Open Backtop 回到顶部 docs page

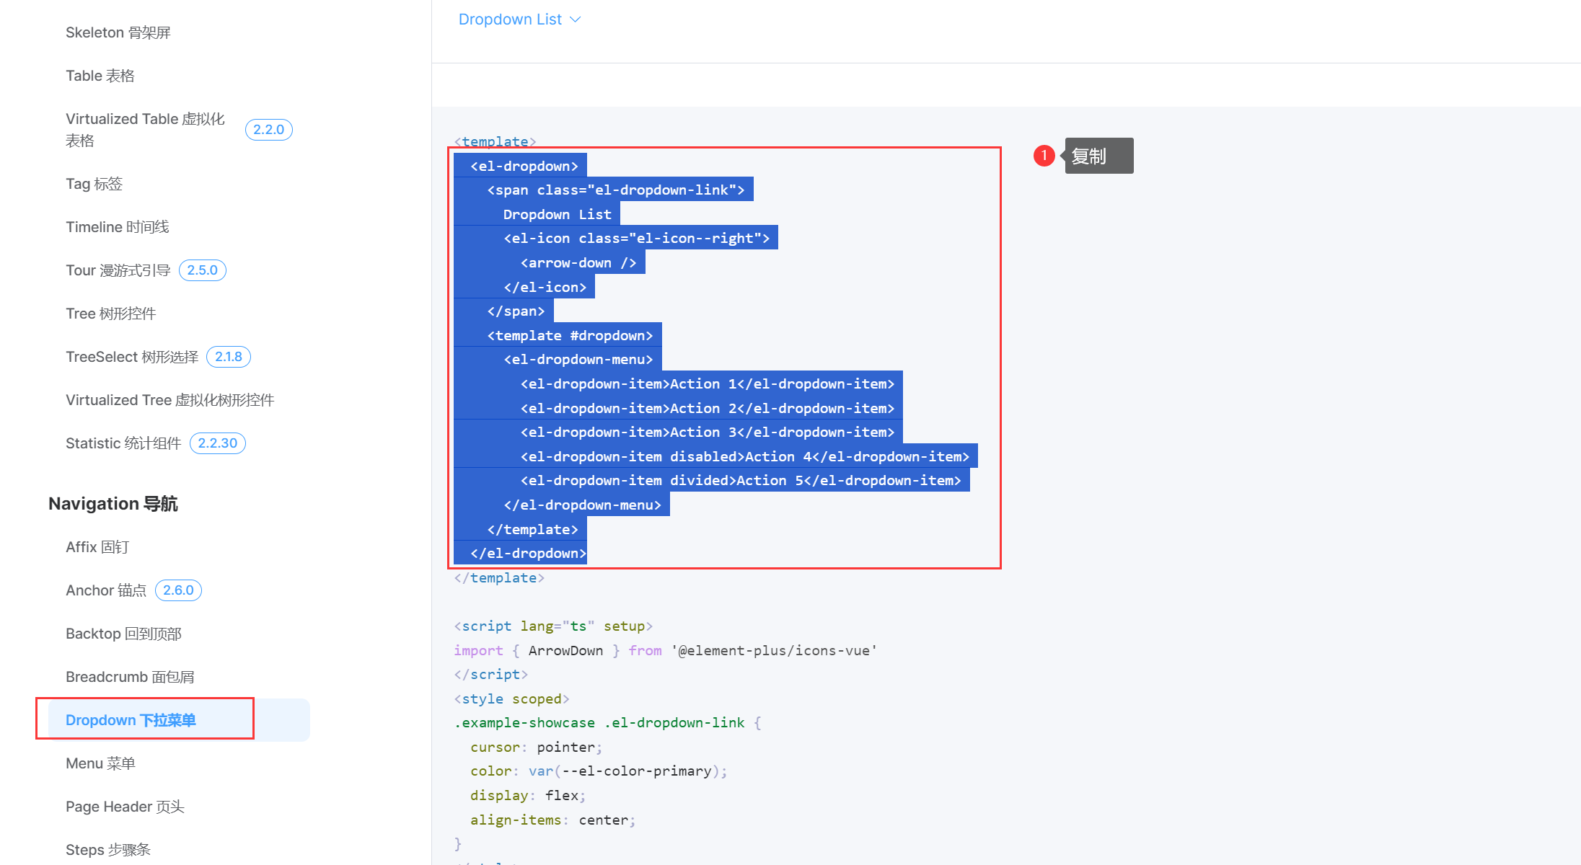(x=123, y=634)
